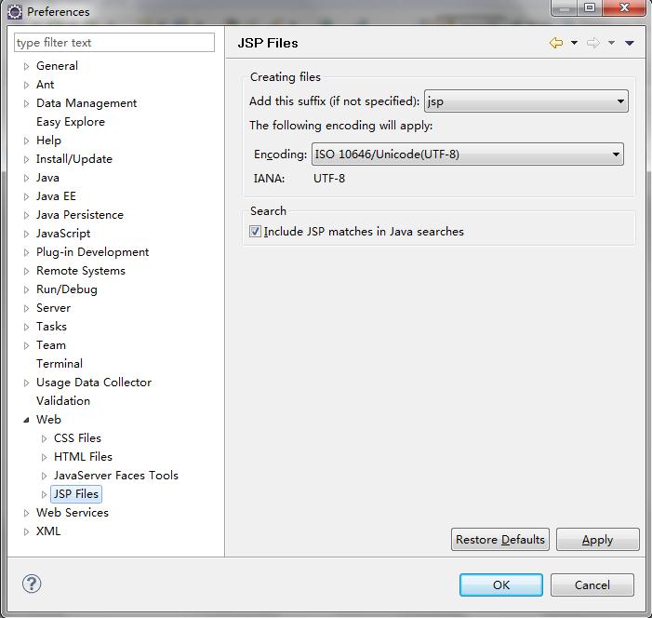Select the JSP Files tree item
Screen dimensions: 652x618
click(76, 494)
